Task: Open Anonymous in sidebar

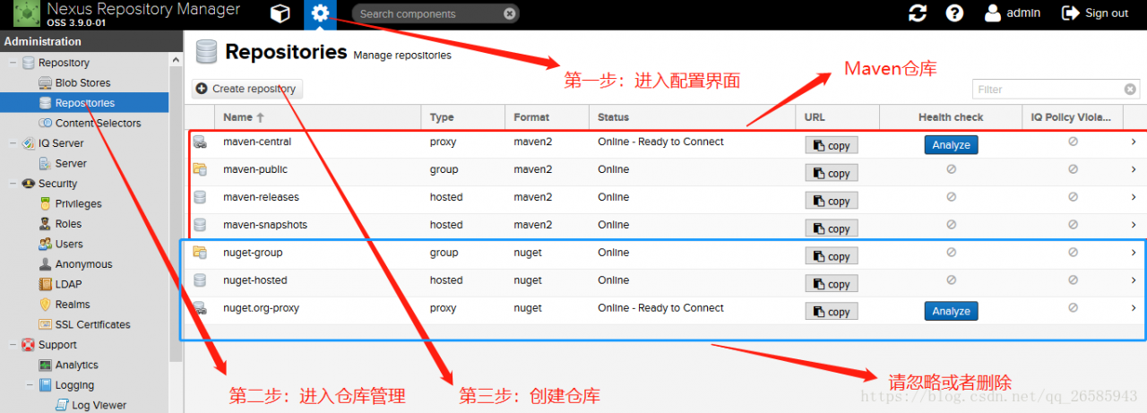Action: pos(83,264)
